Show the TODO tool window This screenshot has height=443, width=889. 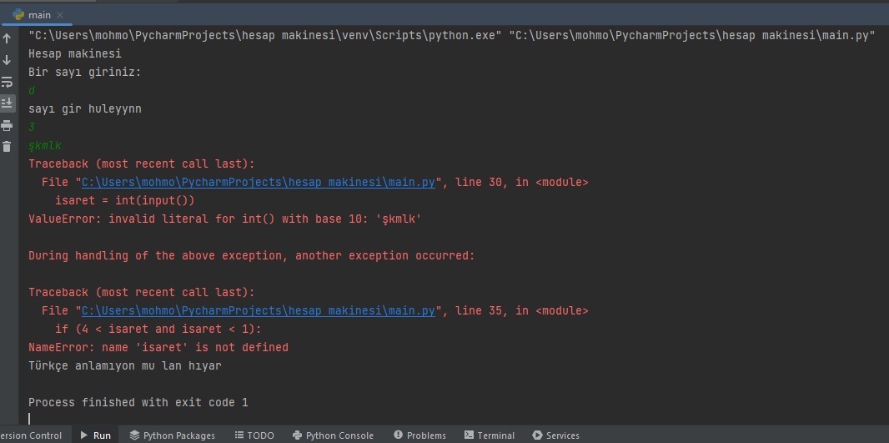click(254, 435)
